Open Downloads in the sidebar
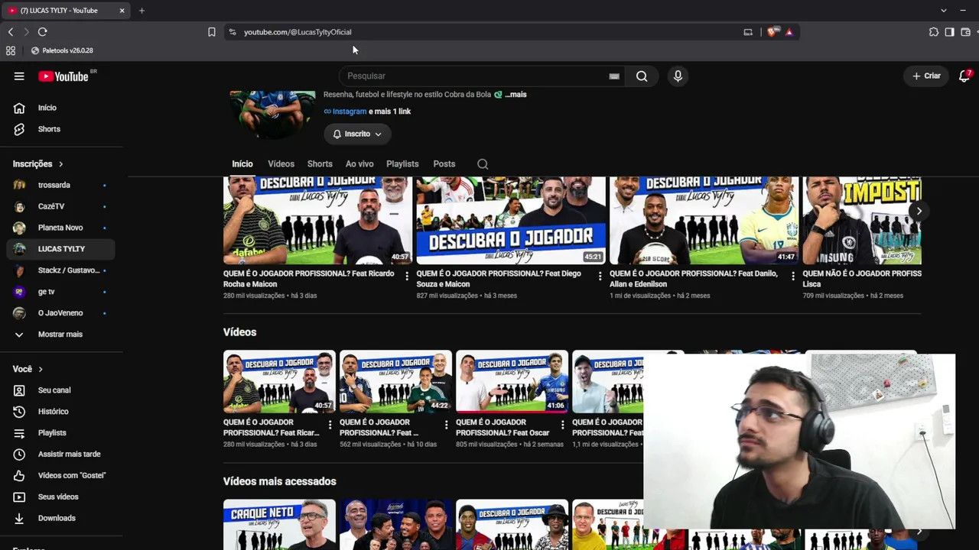This screenshot has height=550, width=979. [61, 518]
